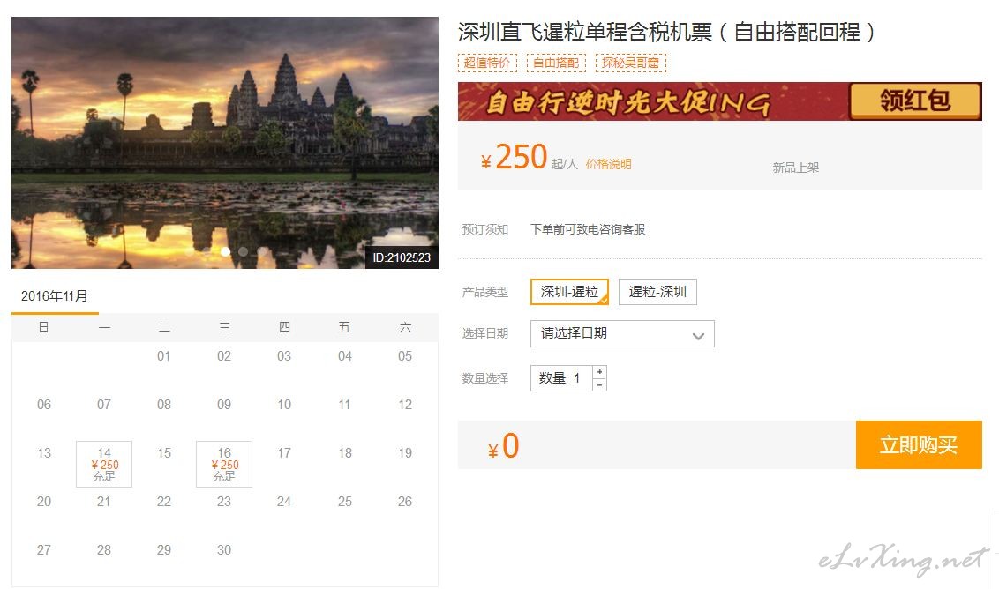Click calendar date 13
Viewport: 999px width, 589px height.
point(44,452)
